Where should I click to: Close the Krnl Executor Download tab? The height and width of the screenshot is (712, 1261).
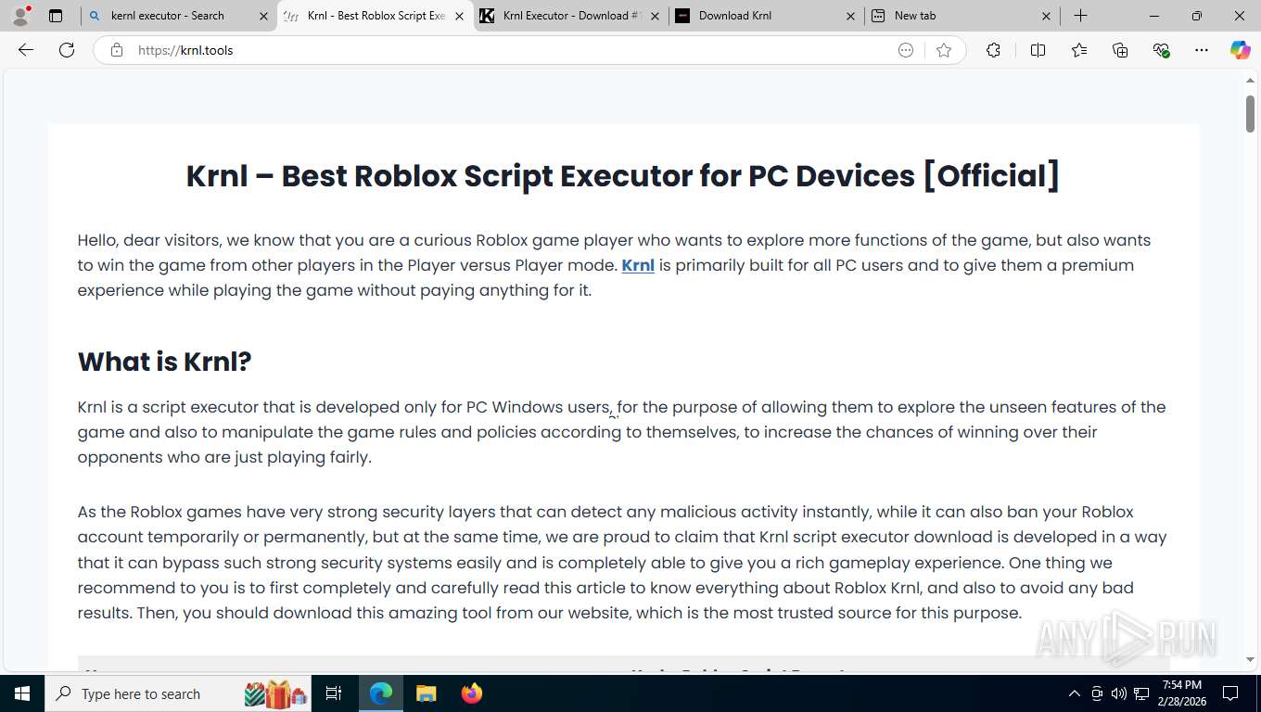[656, 16]
